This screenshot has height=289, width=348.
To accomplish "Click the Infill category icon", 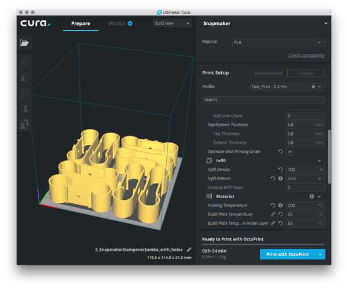I will click(209, 160).
